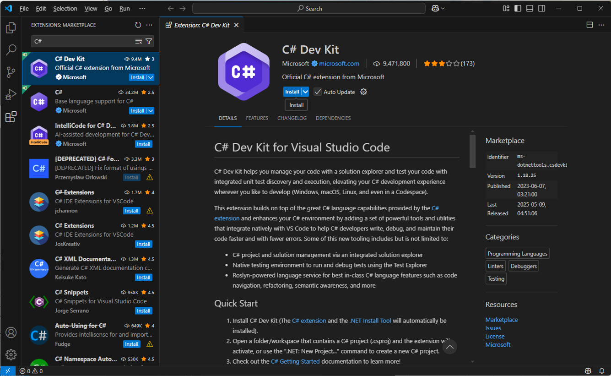Image resolution: width=611 pixels, height=376 pixels.
Task: Install the C# Snippets extension
Action: pos(143,311)
